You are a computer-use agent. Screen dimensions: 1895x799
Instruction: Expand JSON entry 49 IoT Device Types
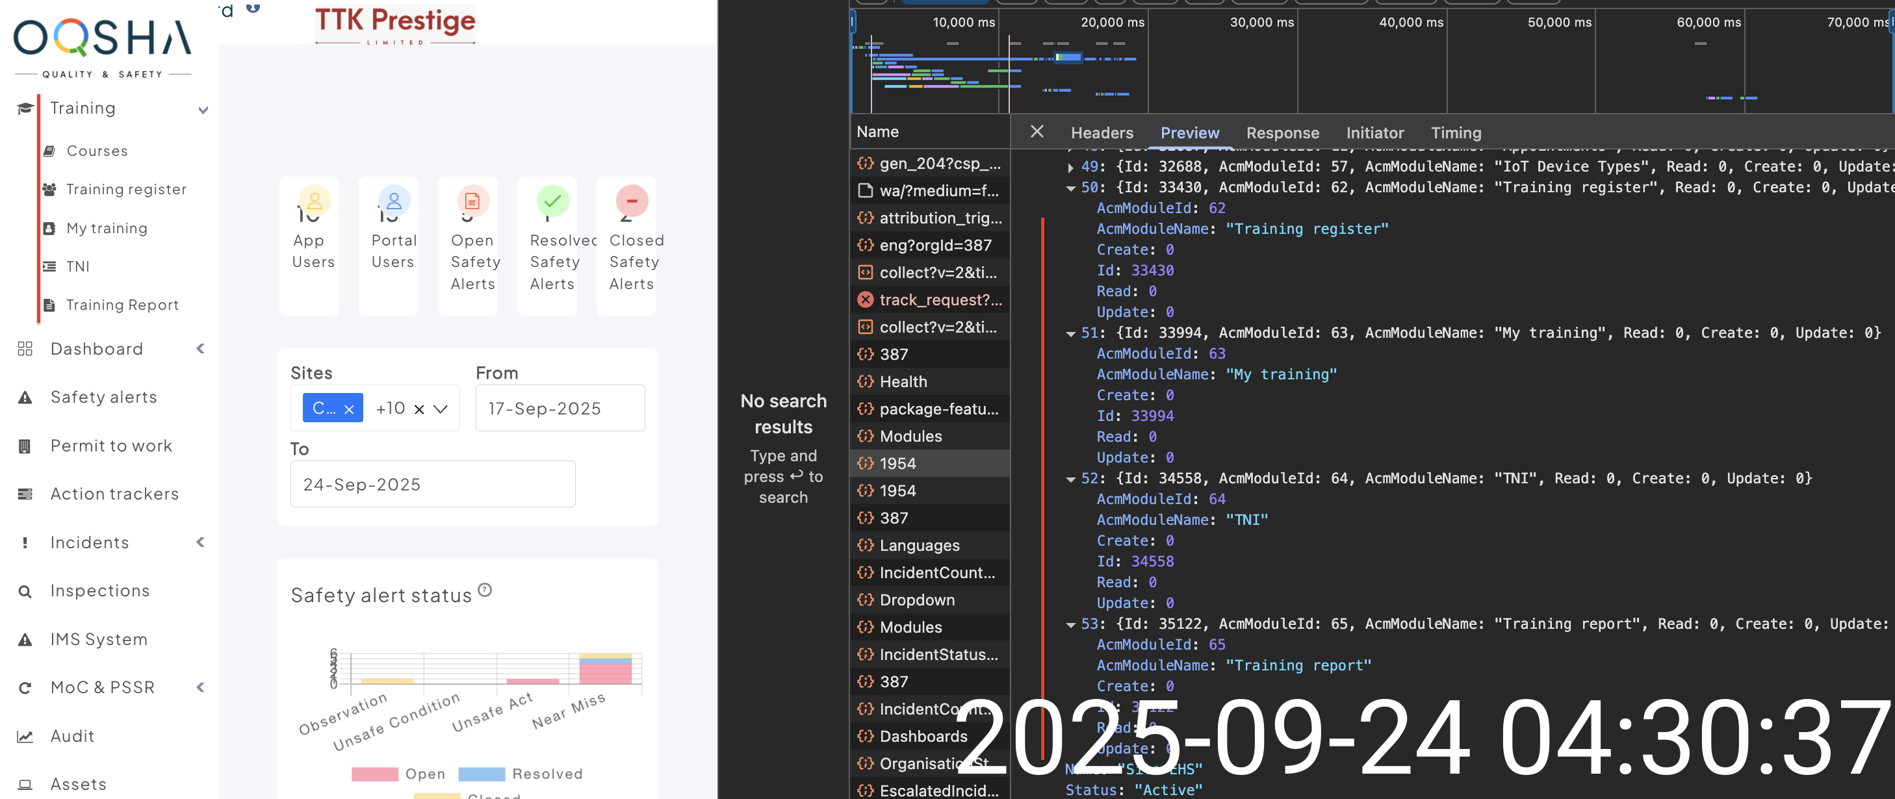coord(1070,168)
